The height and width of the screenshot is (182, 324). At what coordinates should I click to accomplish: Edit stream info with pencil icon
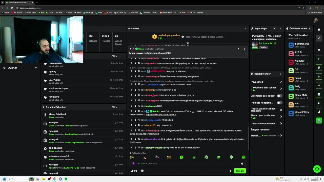[274, 29]
